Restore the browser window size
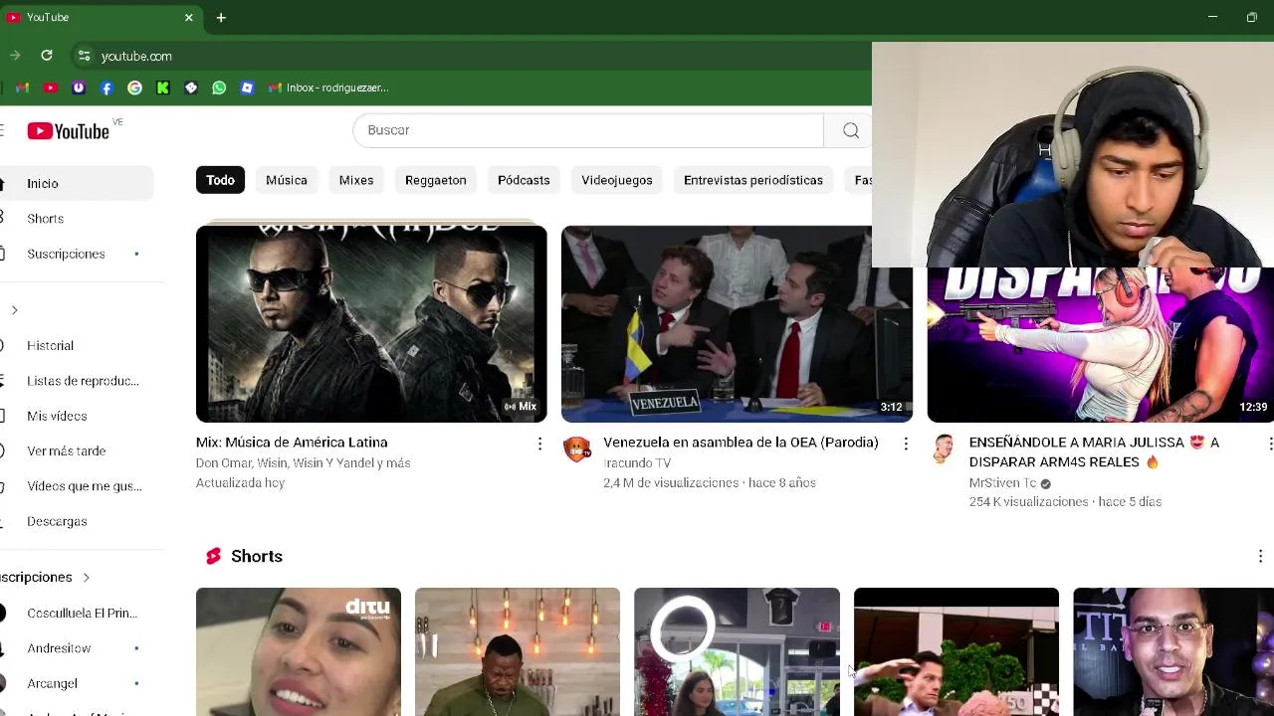The image size is (1274, 716). click(1252, 17)
